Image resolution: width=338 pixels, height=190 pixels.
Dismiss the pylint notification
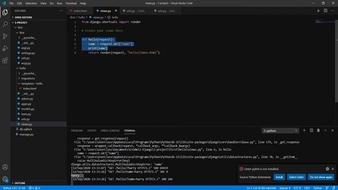(x=333, y=169)
